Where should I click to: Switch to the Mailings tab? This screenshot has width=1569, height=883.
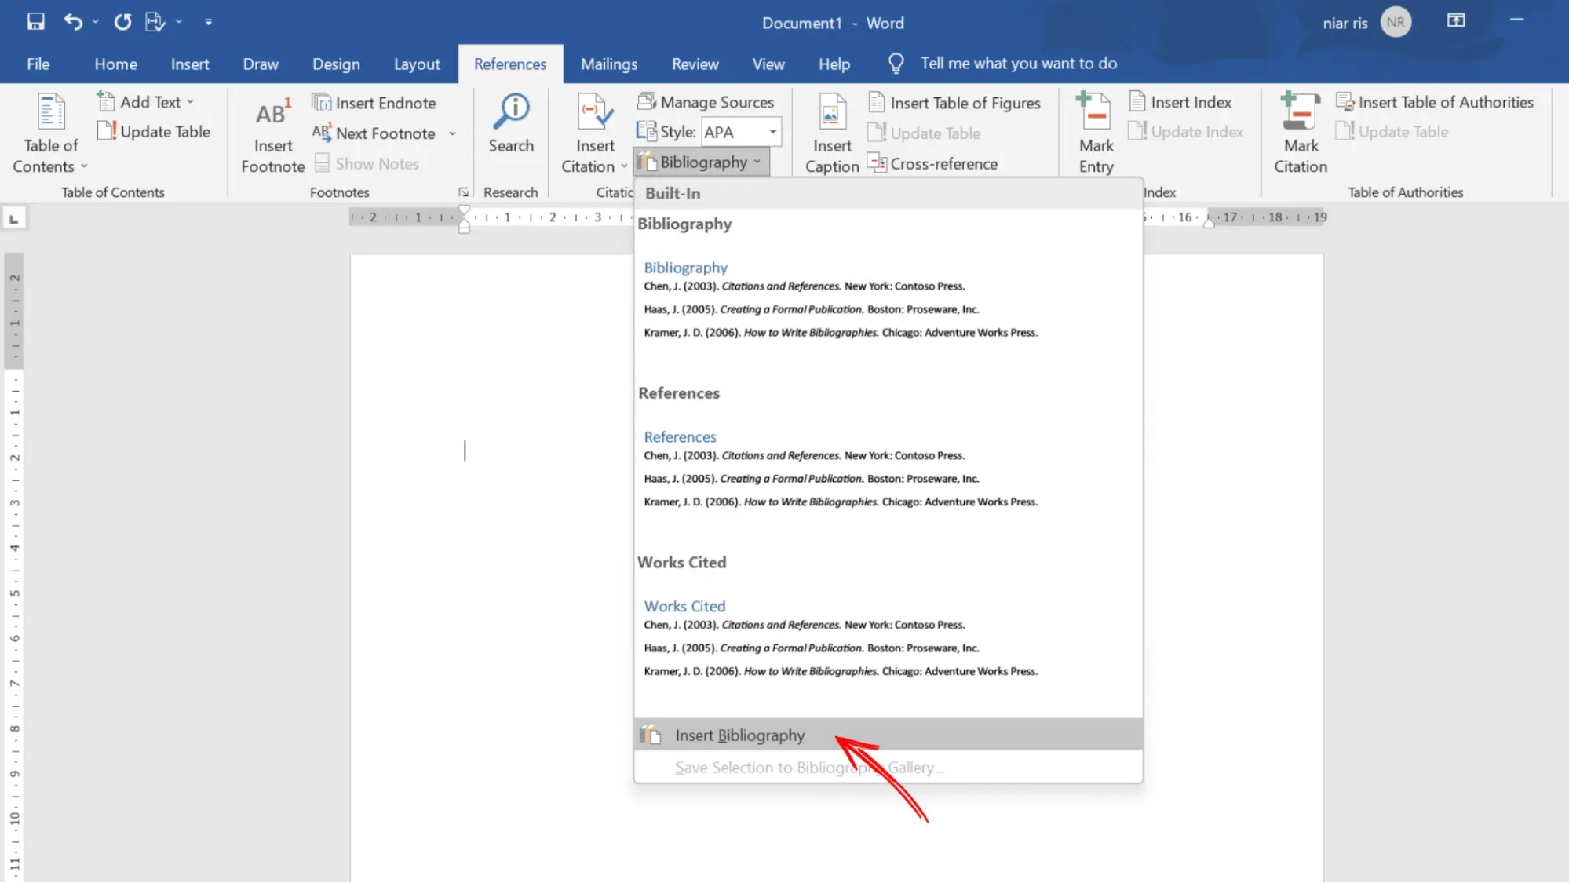(608, 64)
